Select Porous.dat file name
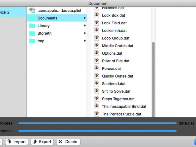This screenshot has height=147, width=196. (x=111, y=69)
